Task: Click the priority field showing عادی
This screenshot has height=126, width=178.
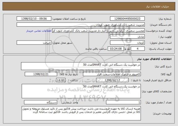Action: (x=127, y=37)
